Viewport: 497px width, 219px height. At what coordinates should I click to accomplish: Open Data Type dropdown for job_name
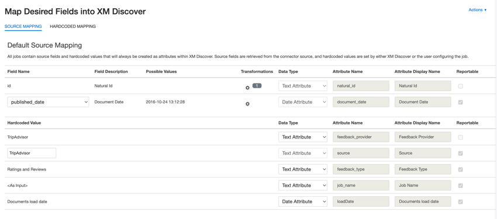coord(303,185)
